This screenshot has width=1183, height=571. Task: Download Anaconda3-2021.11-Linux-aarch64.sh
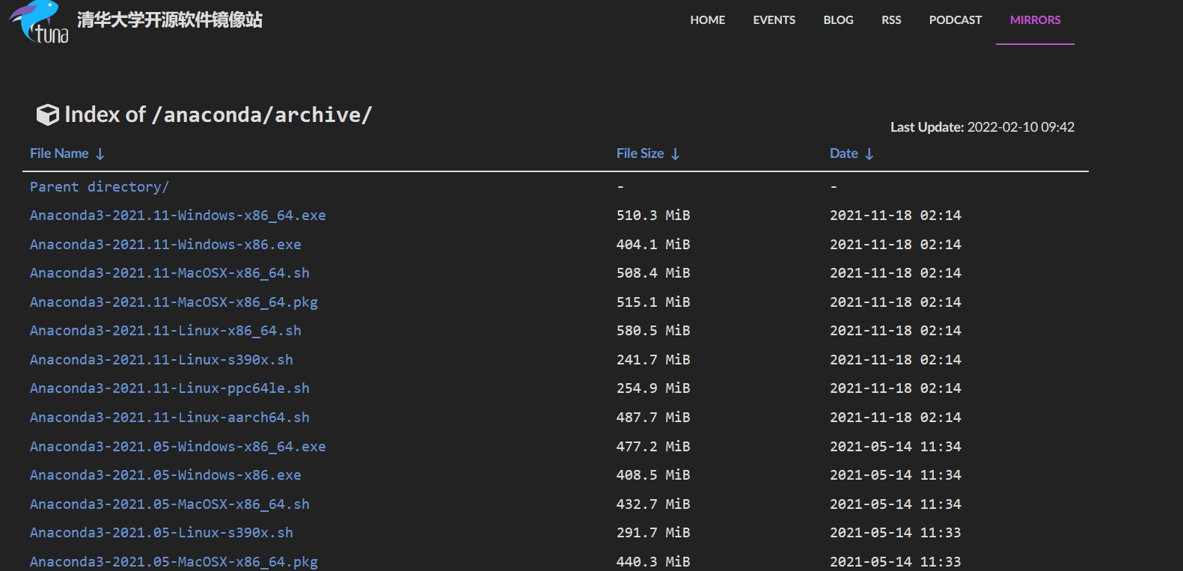click(170, 418)
